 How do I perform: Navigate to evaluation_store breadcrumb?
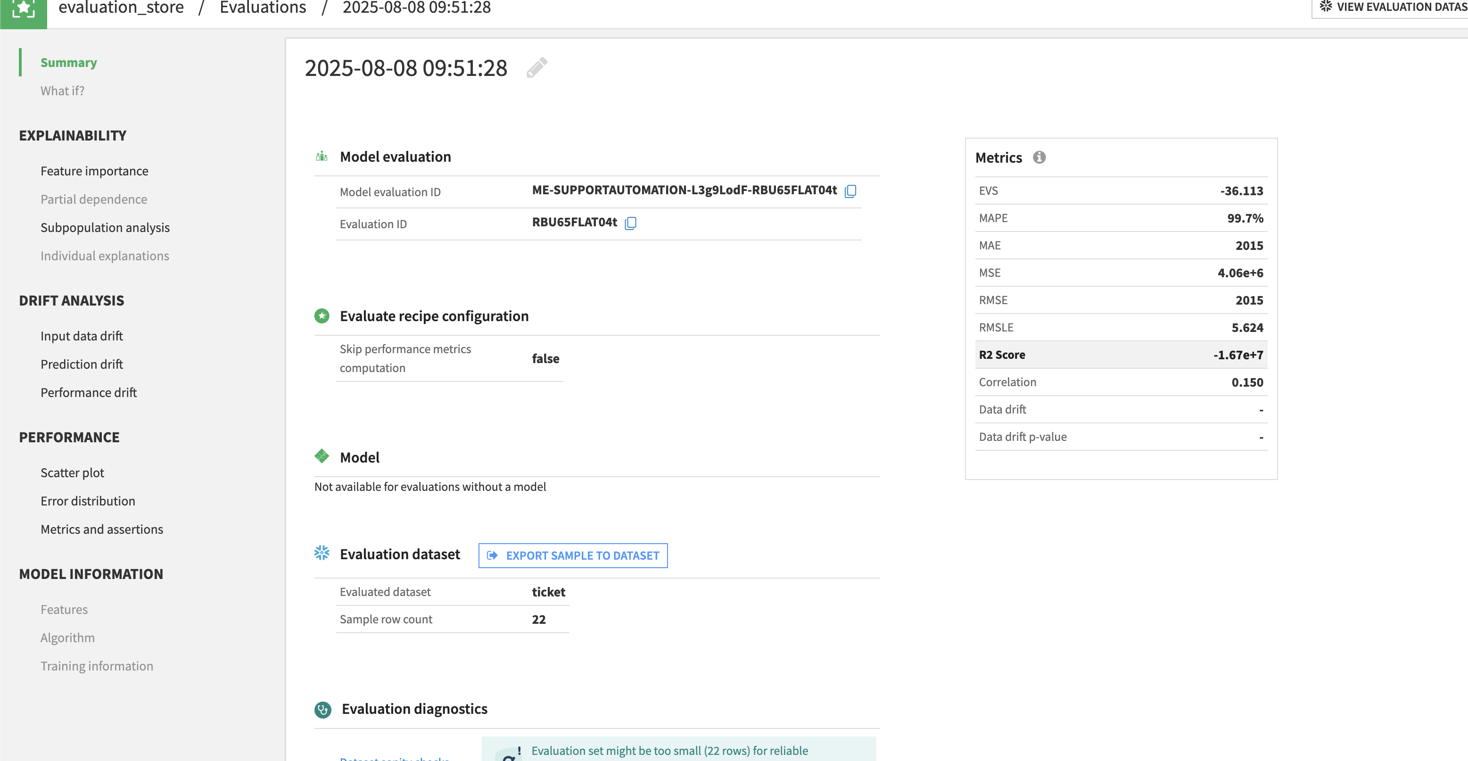(x=121, y=8)
